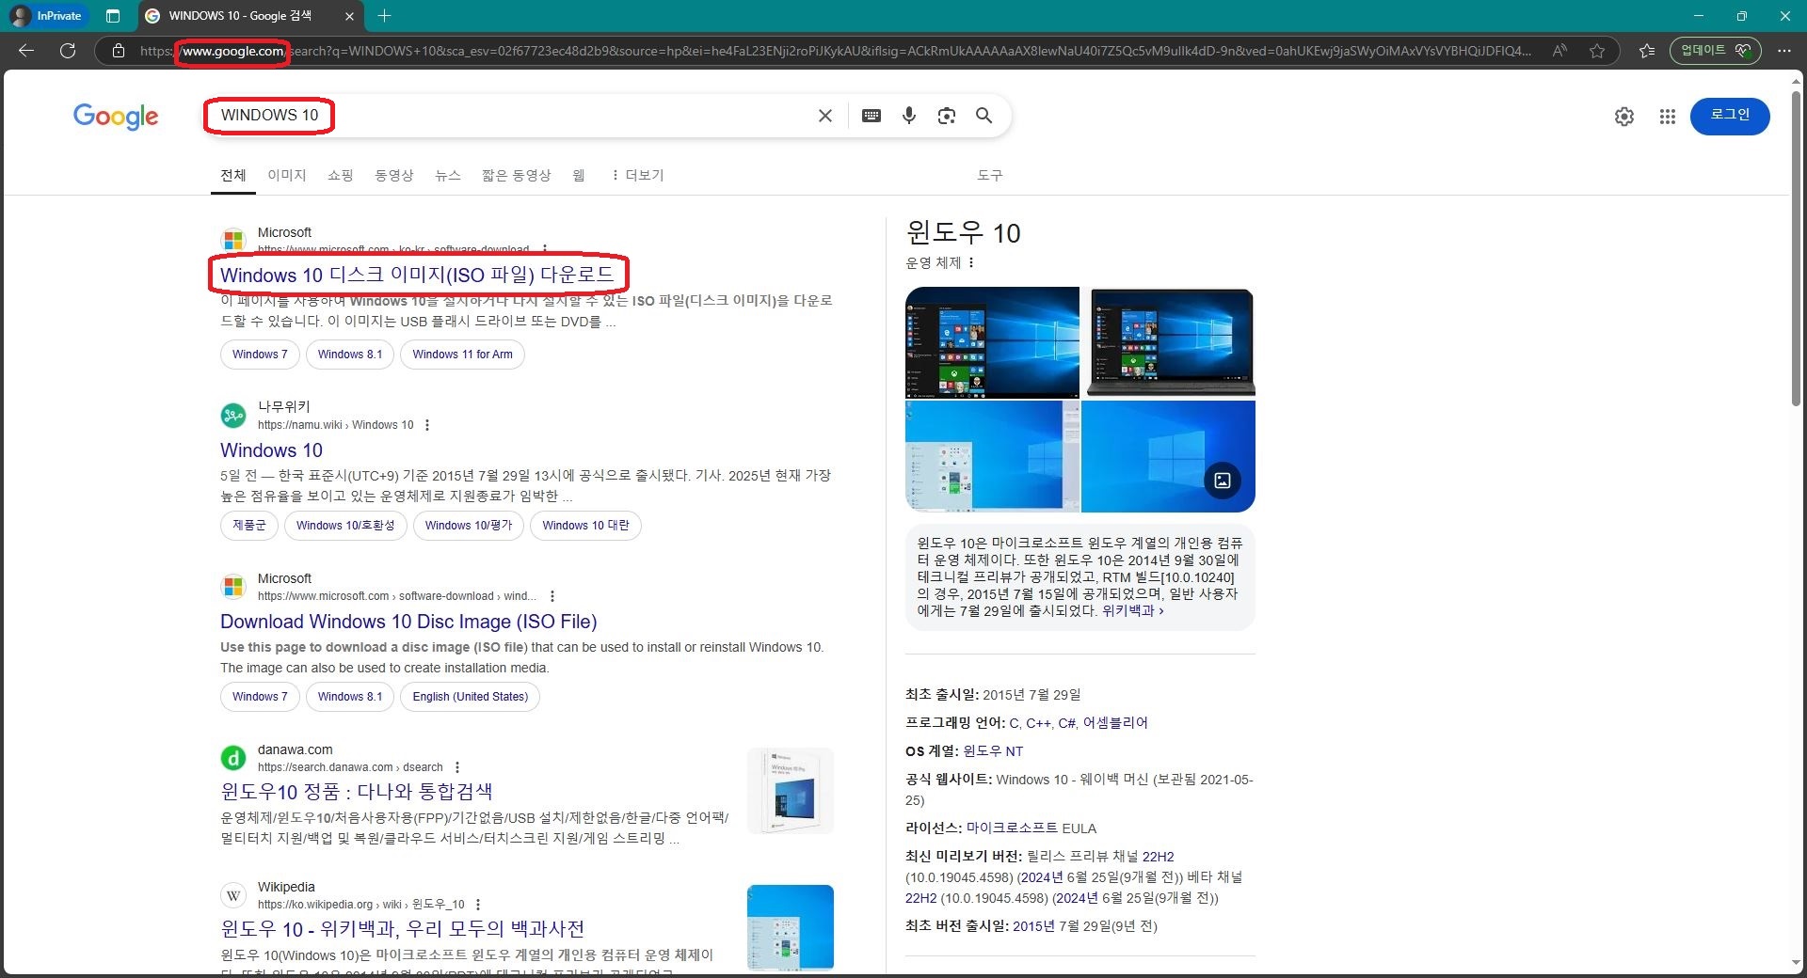This screenshot has height=978, width=1807.
Task: Click the 윈도우 NT link
Action: click(x=993, y=751)
